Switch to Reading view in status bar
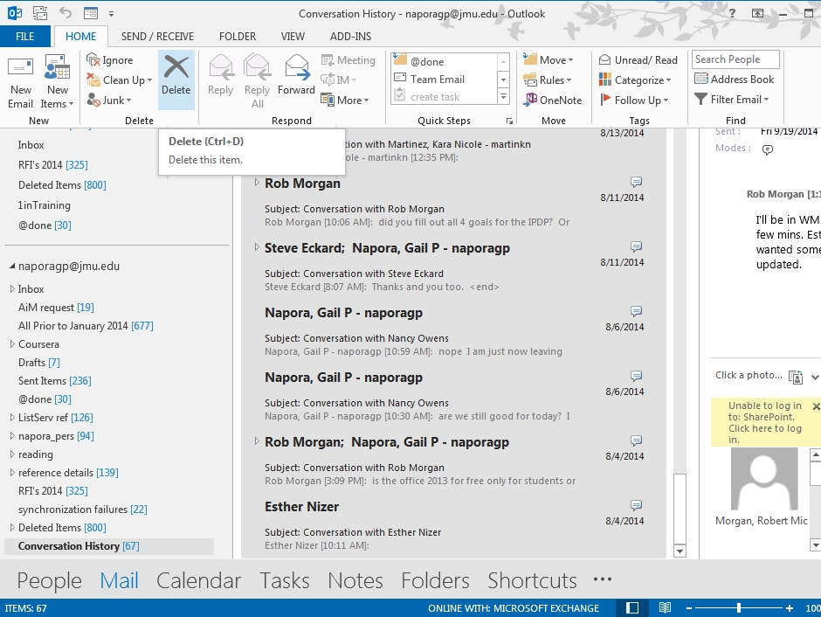This screenshot has height=617, width=821. pos(665,608)
